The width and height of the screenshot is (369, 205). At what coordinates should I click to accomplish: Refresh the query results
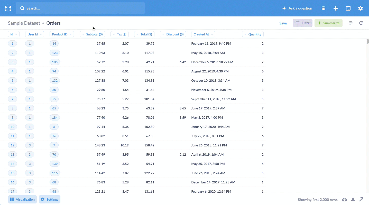point(361,23)
